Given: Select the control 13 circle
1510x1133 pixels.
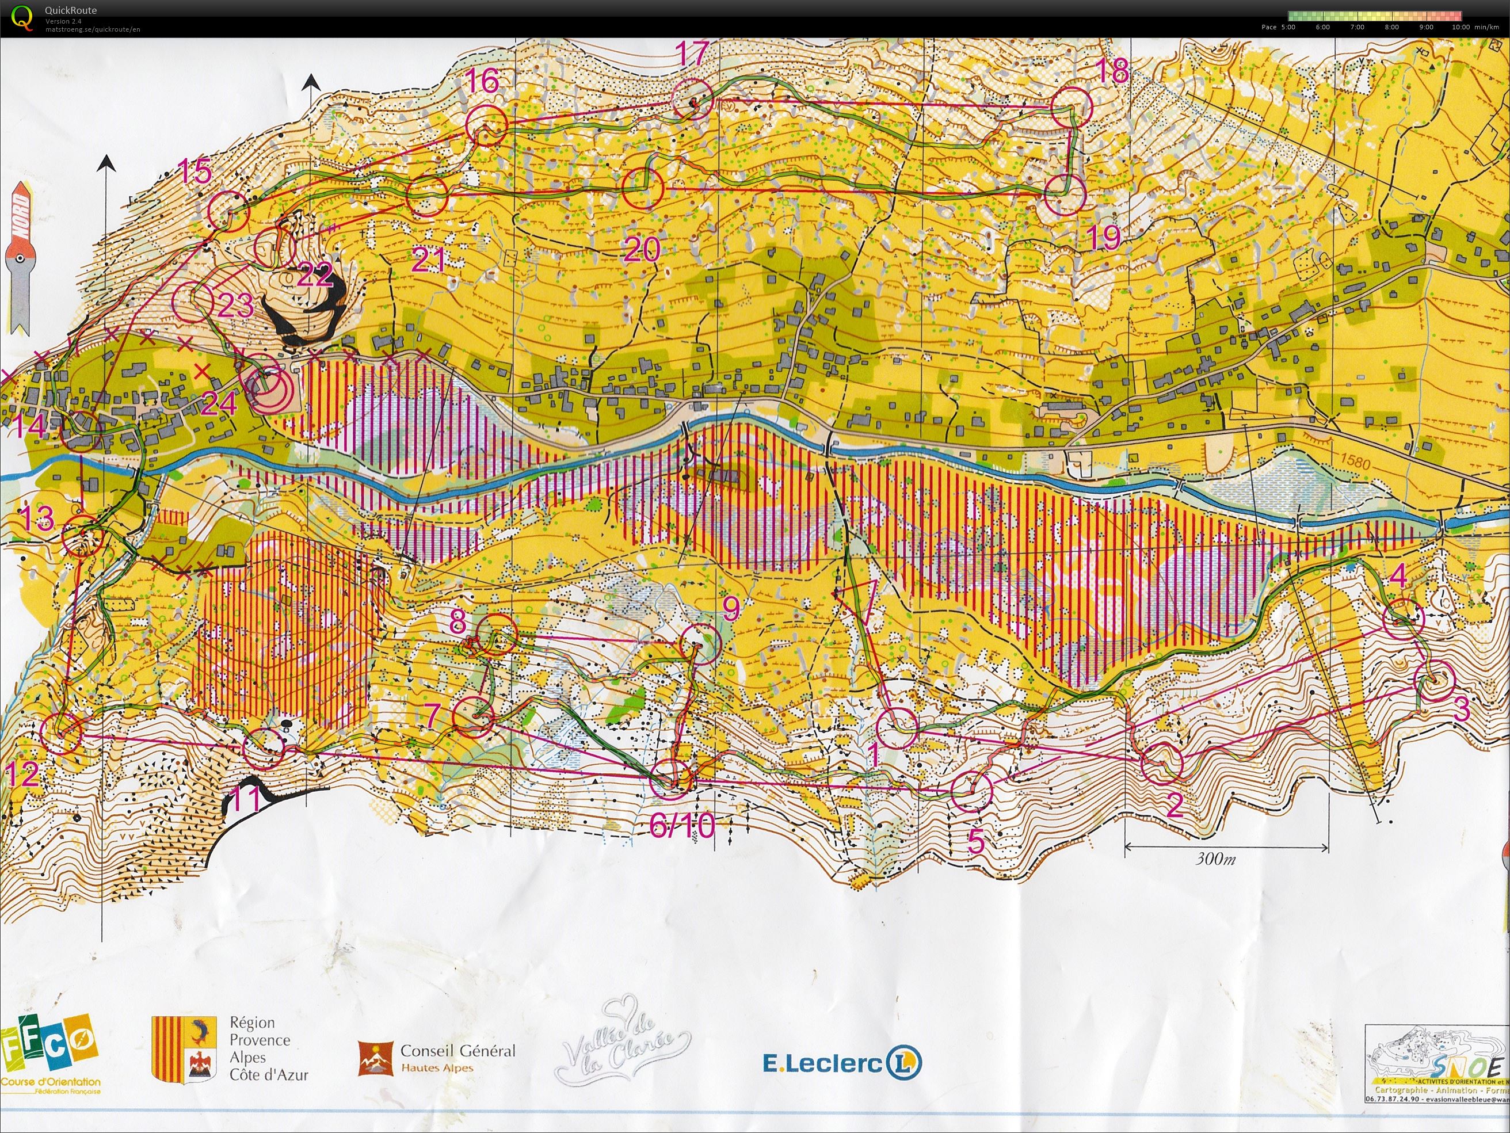Looking at the screenshot, I should [x=83, y=536].
